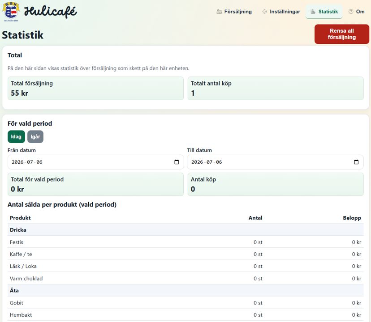This screenshot has width=371, height=322.
Task: Click the SSK club logo
Action: click(11, 11)
